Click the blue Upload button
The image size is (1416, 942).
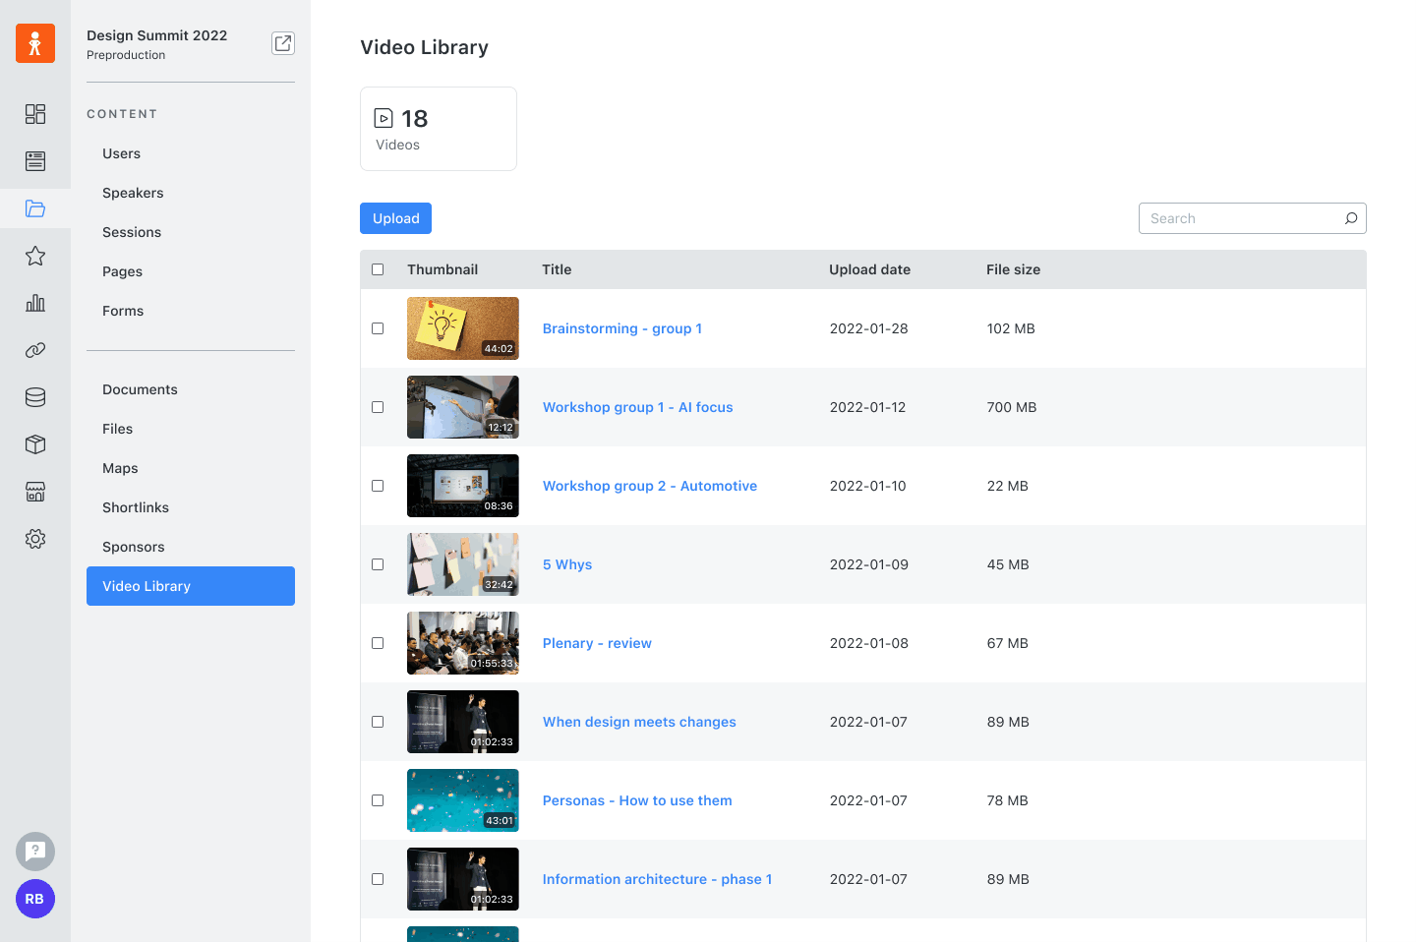coord(395,218)
